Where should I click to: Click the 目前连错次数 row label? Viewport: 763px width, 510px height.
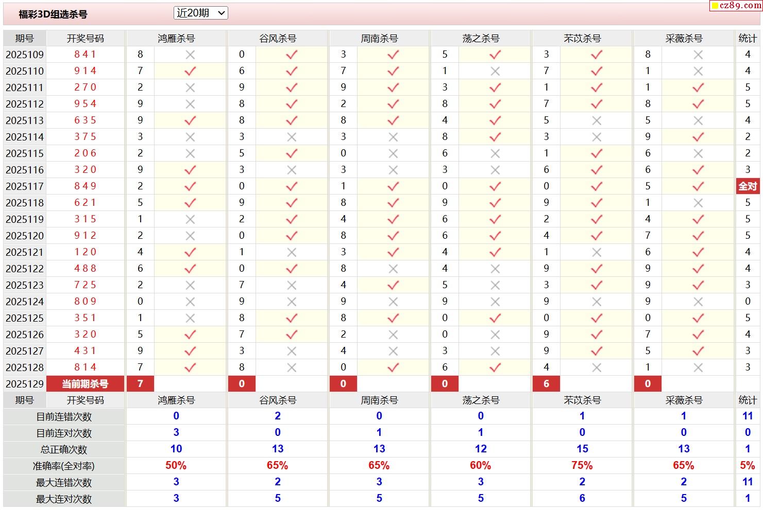point(64,417)
